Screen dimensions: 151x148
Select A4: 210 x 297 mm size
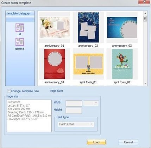(x=19, y=109)
